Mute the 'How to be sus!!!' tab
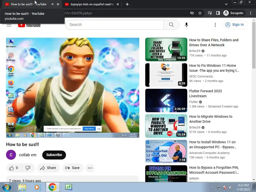 pyautogui.click(x=52, y=4)
